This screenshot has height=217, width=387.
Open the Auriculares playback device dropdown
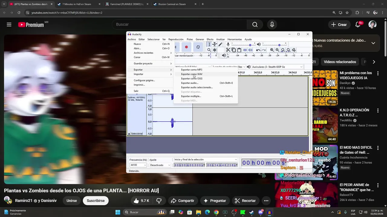[277, 67]
